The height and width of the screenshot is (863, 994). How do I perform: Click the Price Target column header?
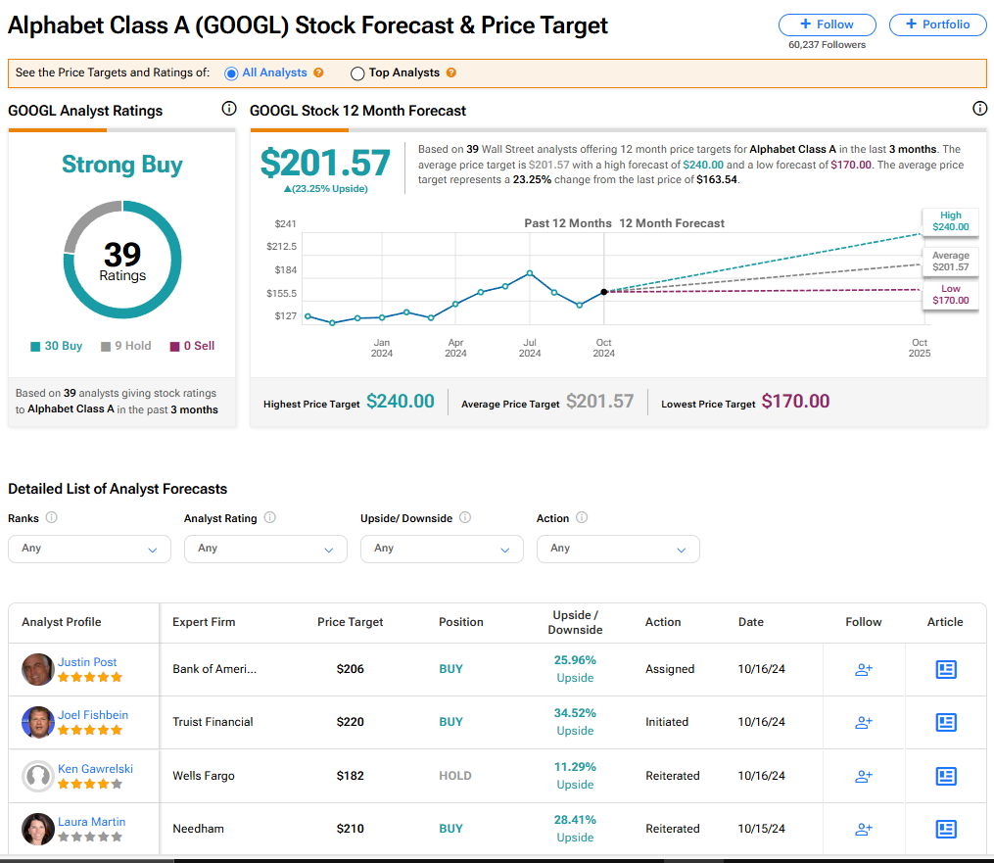(351, 622)
